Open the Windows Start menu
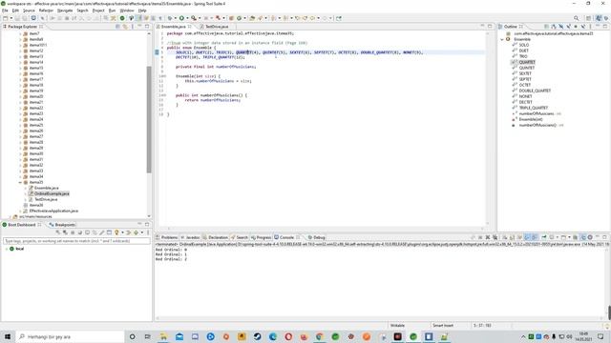Viewport: 611px width, 343px height. 8,336
